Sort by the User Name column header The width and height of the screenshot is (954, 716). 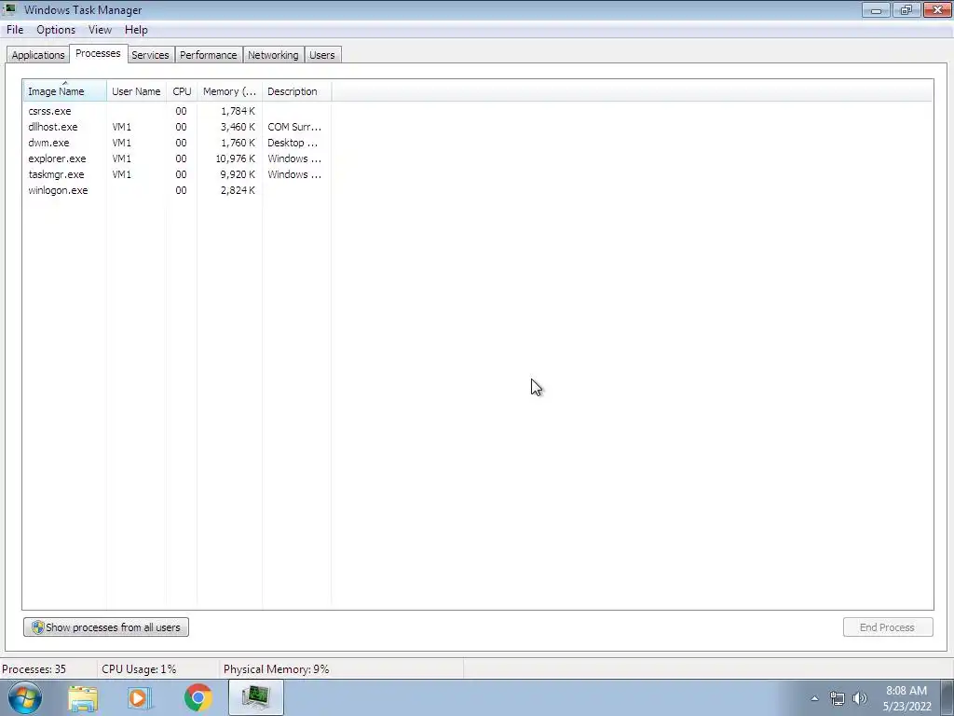click(x=136, y=91)
